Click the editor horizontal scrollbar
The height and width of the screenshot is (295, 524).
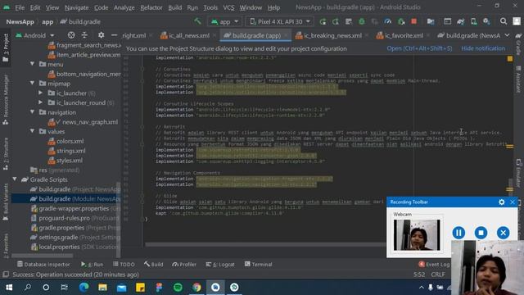coord(265,244)
